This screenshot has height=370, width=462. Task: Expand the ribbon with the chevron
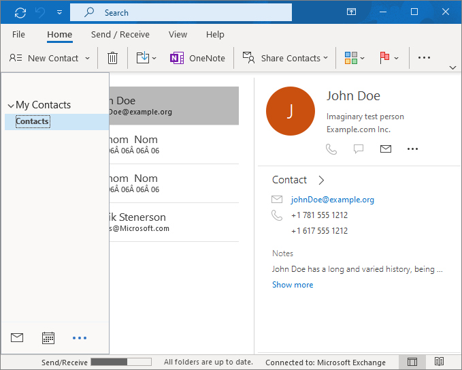click(x=452, y=67)
